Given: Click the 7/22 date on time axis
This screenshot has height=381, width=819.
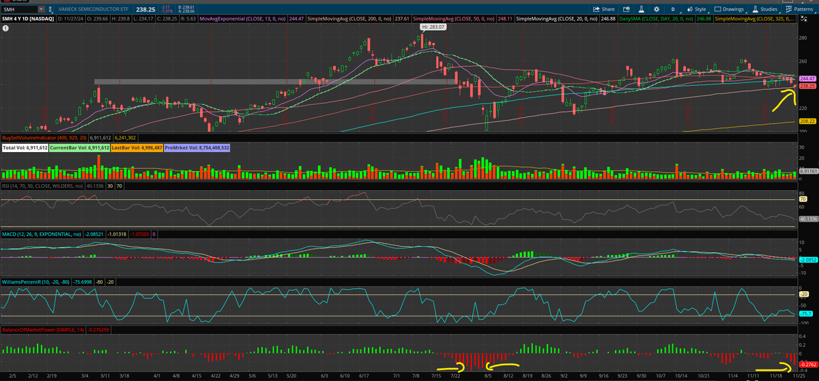Looking at the screenshot, I should (x=455, y=376).
